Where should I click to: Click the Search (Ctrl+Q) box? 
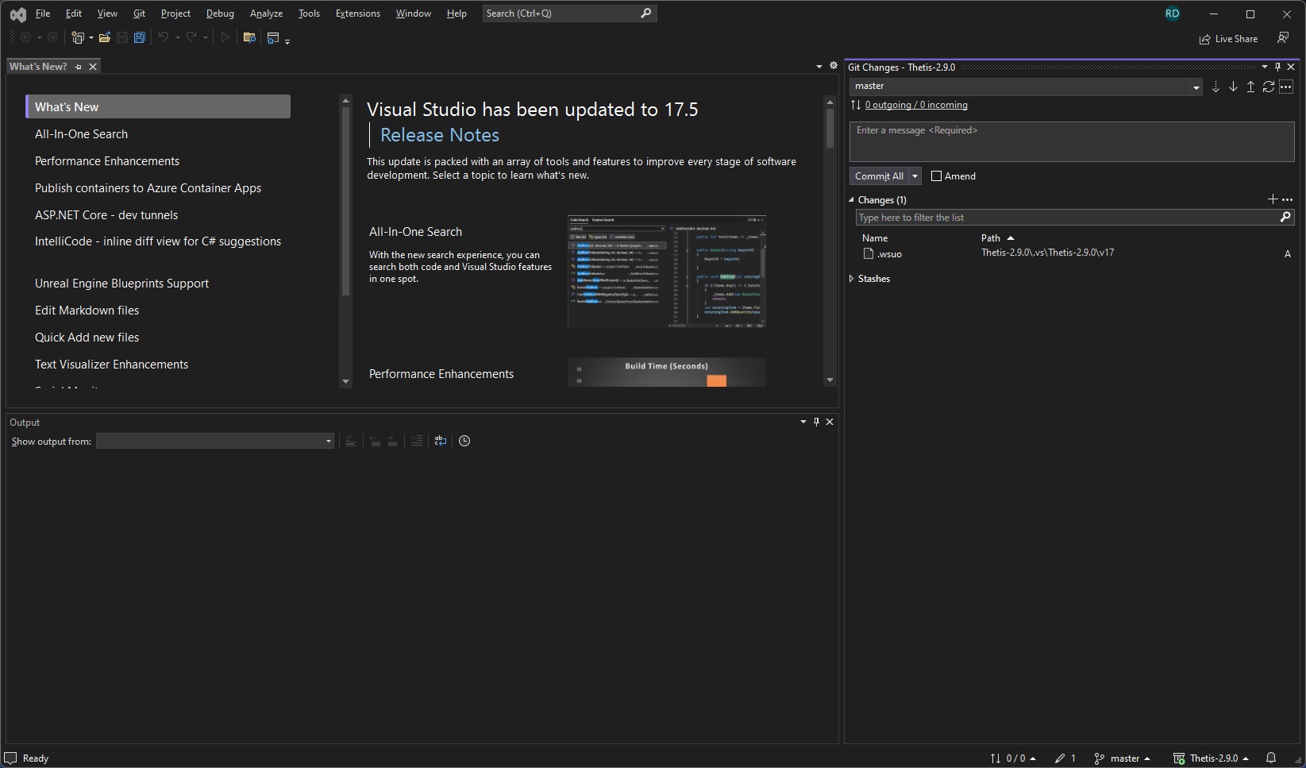click(569, 14)
